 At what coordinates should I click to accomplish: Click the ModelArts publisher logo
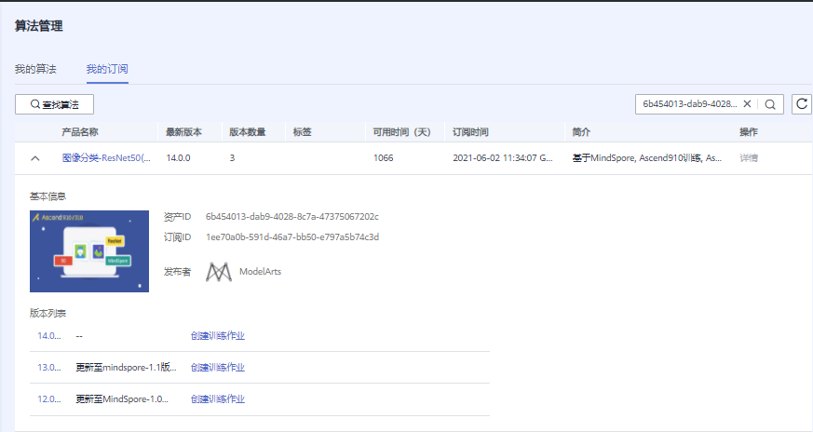tap(219, 271)
